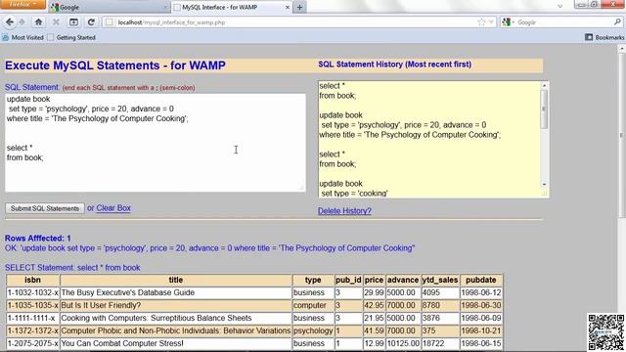Bookmark this page with the star icon
Viewport: 626px width, 352px height.
(481, 22)
